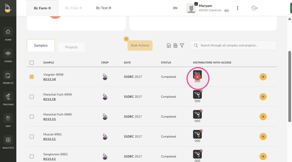Viewport: 292px width, 162px height.
Task: Click the filter funnel icon
Action: tap(182, 46)
